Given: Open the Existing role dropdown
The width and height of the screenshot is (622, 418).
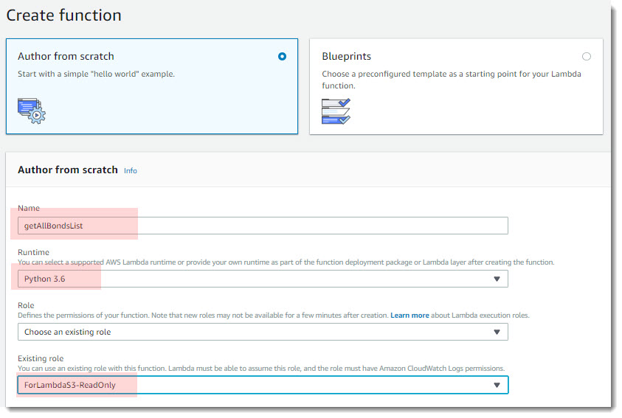Looking at the screenshot, I should point(263,385).
